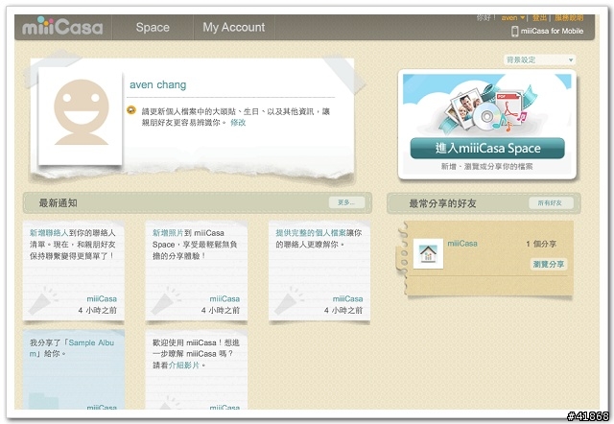The width and height of the screenshot is (614, 424).
Task: Click the 最常分享的好友 heading
Action: 442,203
